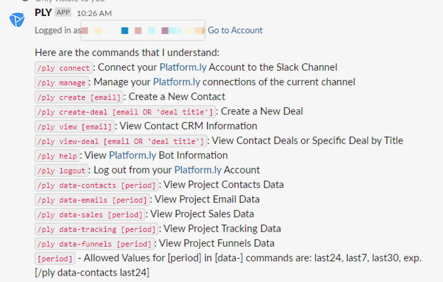This screenshot has width=443, height=282.
Task: Click the 10:26 AM message timestamp
Action: coord(94,13)
